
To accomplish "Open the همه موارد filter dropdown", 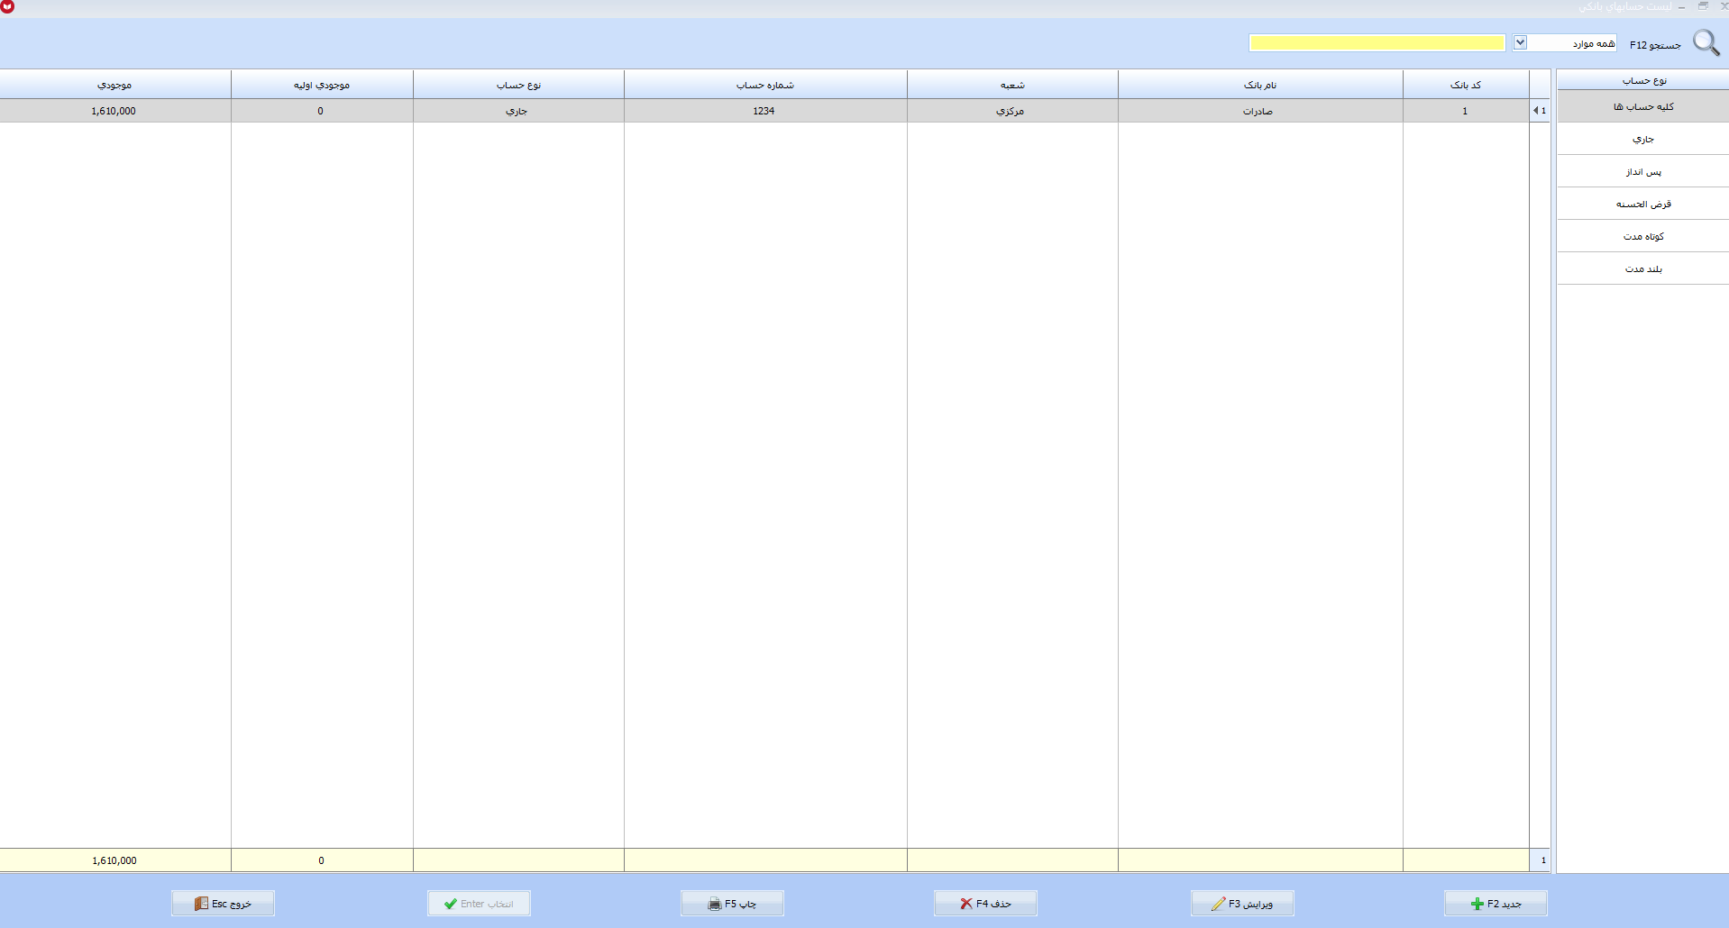I will click(x=1520, y=42).
